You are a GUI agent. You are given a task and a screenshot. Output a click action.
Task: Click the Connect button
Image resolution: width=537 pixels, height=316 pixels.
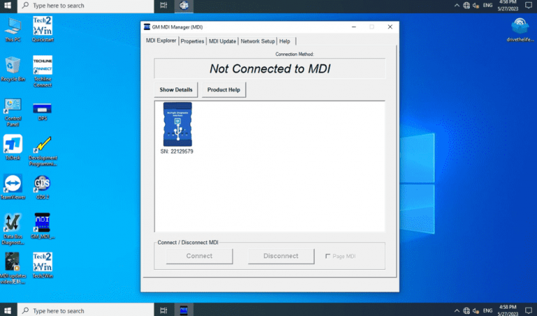(x=199, y=256)
